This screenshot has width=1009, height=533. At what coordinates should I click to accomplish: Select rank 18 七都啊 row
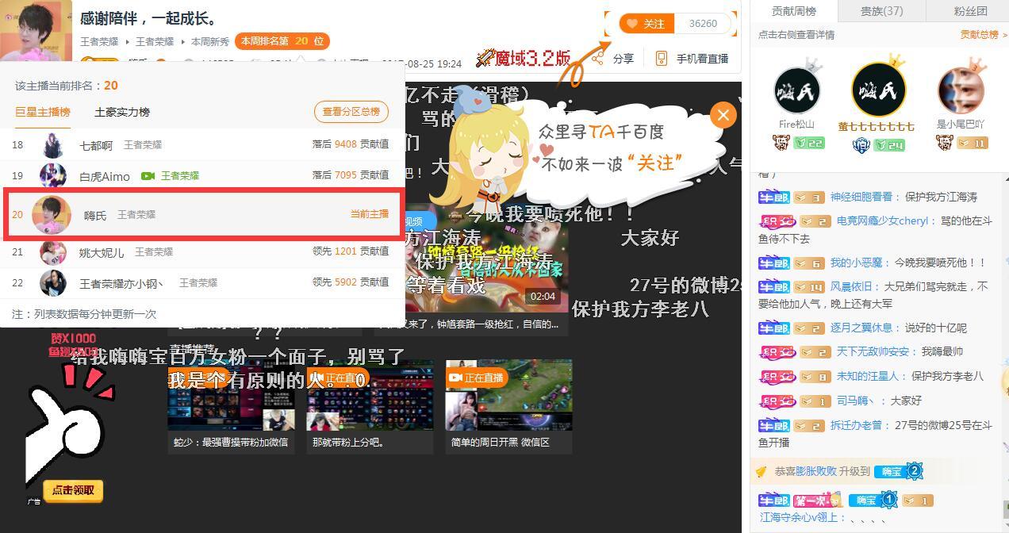(202, 145)
